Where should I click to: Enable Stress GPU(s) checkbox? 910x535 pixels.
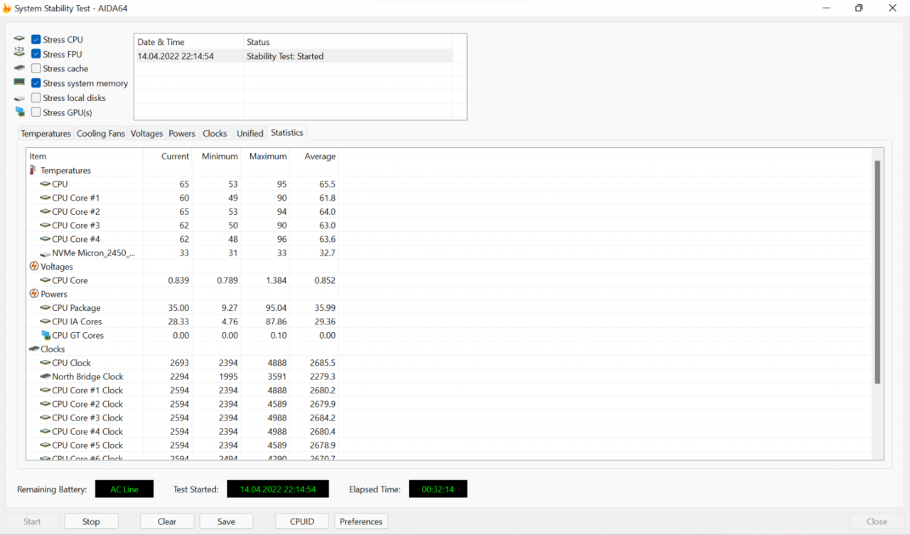[36, 112]
